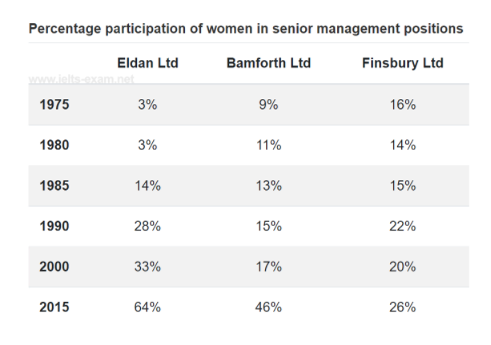Viewport: 491px width, 345px height.
Task: Click the 2015 row label
Action: tap(54, 307)
